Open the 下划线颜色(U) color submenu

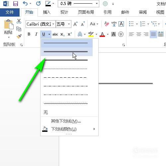69,129
